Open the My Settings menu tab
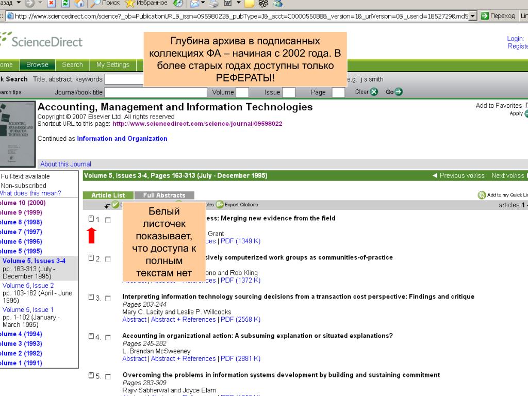 (113, 64)
